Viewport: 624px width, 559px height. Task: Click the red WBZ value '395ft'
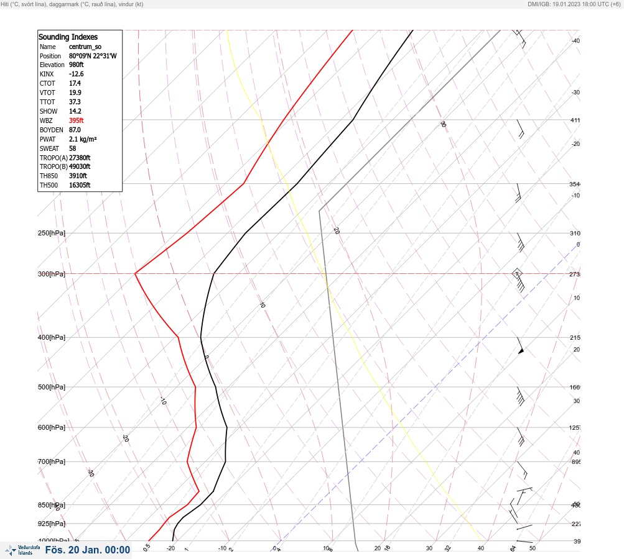point(76,120)
